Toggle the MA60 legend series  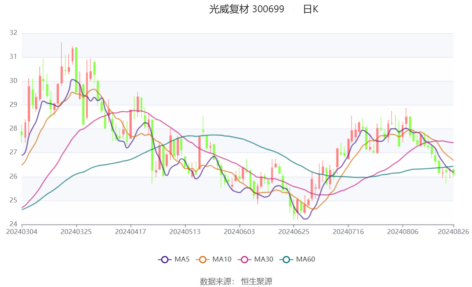297,259
